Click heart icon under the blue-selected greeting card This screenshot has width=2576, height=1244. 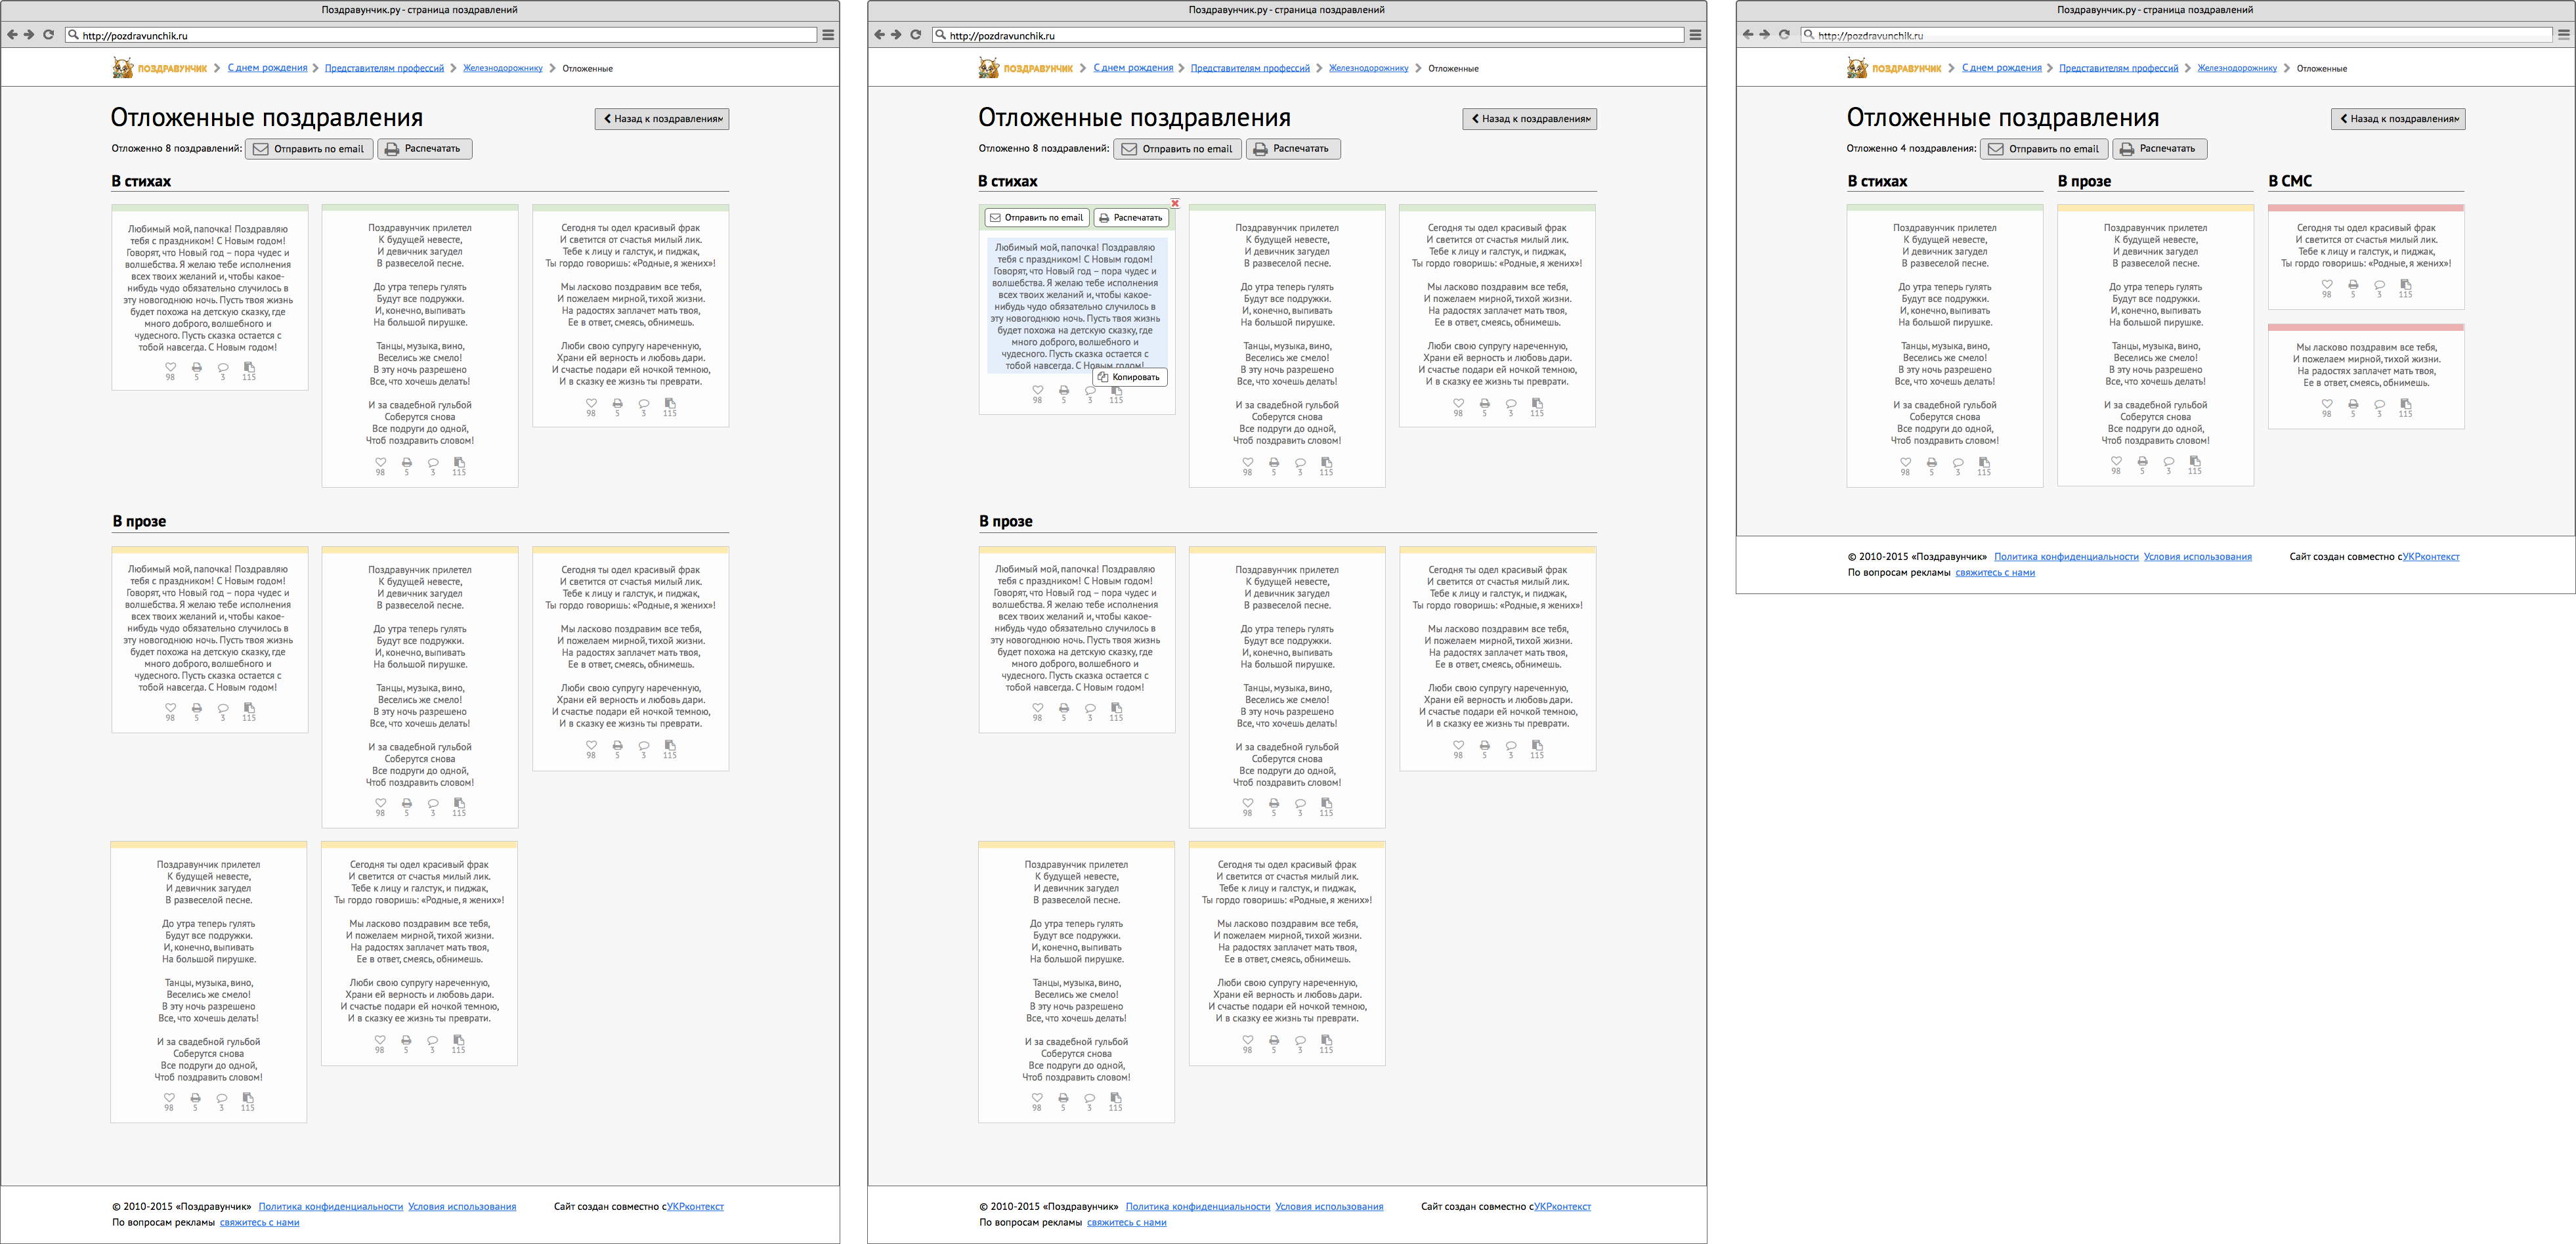coord(1037,391)
